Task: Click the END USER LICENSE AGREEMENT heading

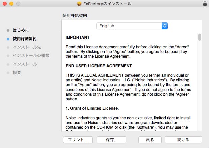Action: point(99,66)
